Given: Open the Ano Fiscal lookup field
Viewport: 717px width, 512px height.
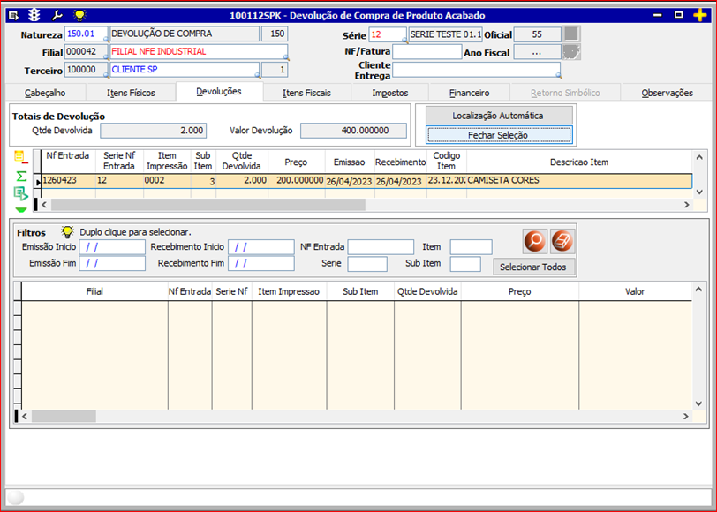Looking at the screenshot, I should tap(538, 52).
